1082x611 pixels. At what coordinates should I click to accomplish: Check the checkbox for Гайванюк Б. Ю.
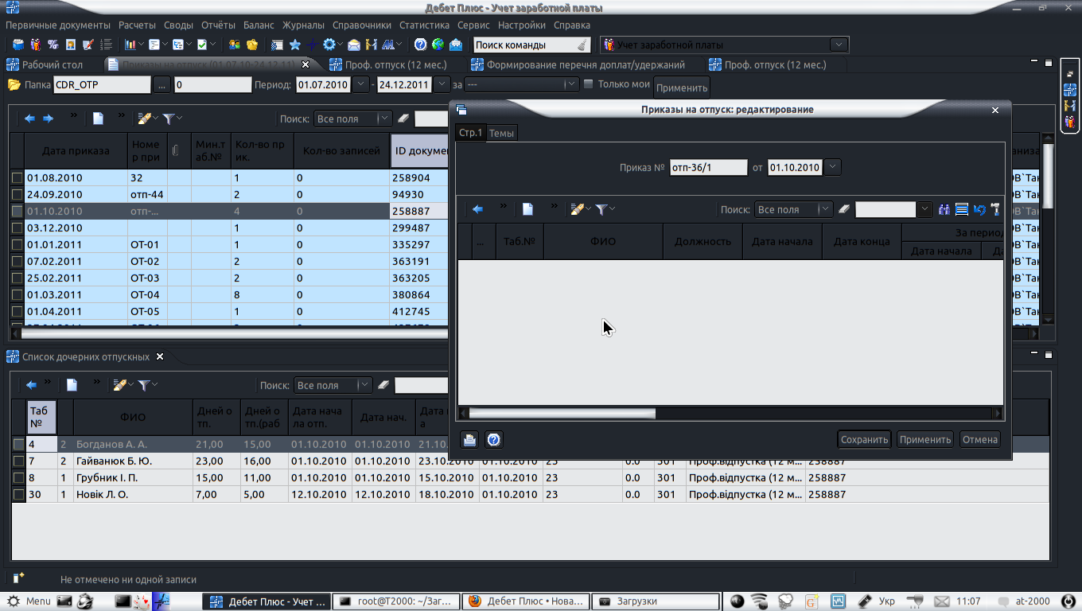tap(18, 461)
